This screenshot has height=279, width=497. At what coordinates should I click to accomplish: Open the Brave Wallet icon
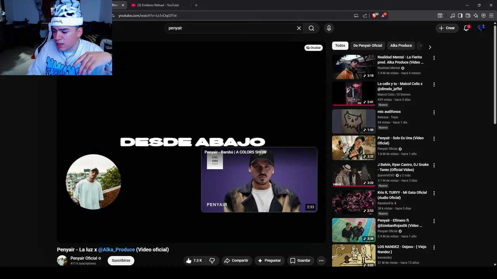pyautogui.click(x=468, y=15)
